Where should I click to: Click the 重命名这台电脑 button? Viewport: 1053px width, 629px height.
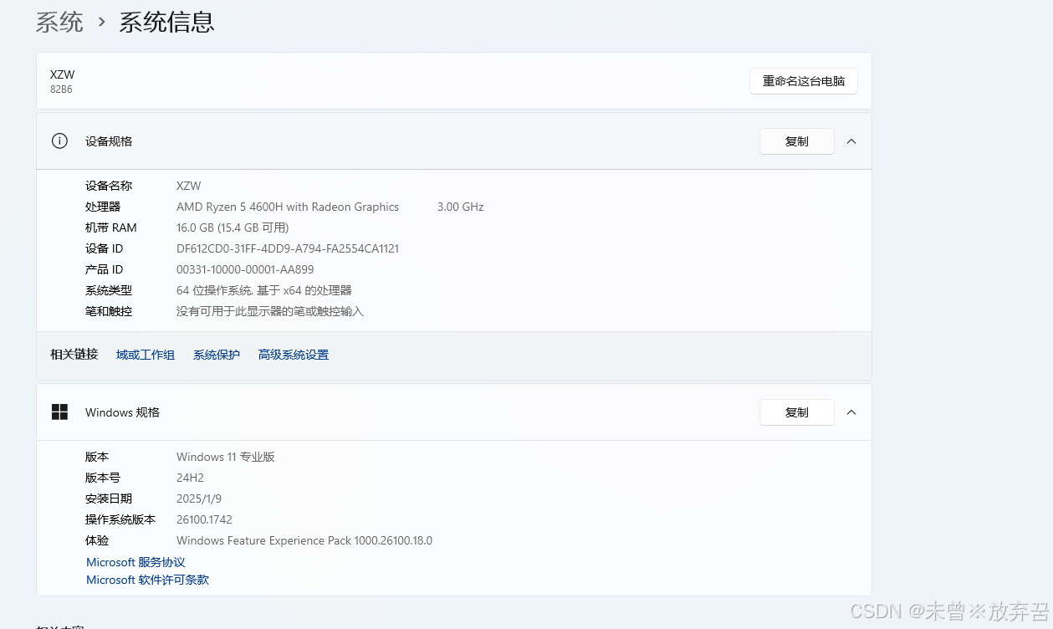tap(804, 81)
